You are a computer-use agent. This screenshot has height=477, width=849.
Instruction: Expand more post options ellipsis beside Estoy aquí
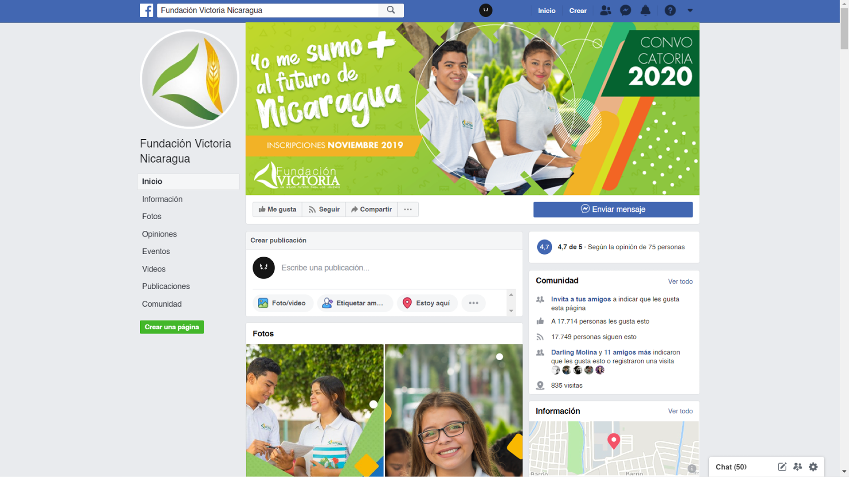tap(474, 303)
